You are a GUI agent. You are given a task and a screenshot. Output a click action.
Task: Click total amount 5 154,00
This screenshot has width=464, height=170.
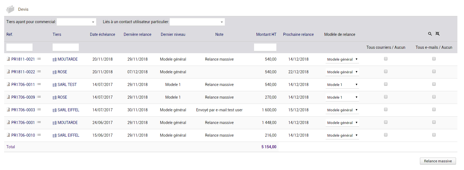[269, 147]
